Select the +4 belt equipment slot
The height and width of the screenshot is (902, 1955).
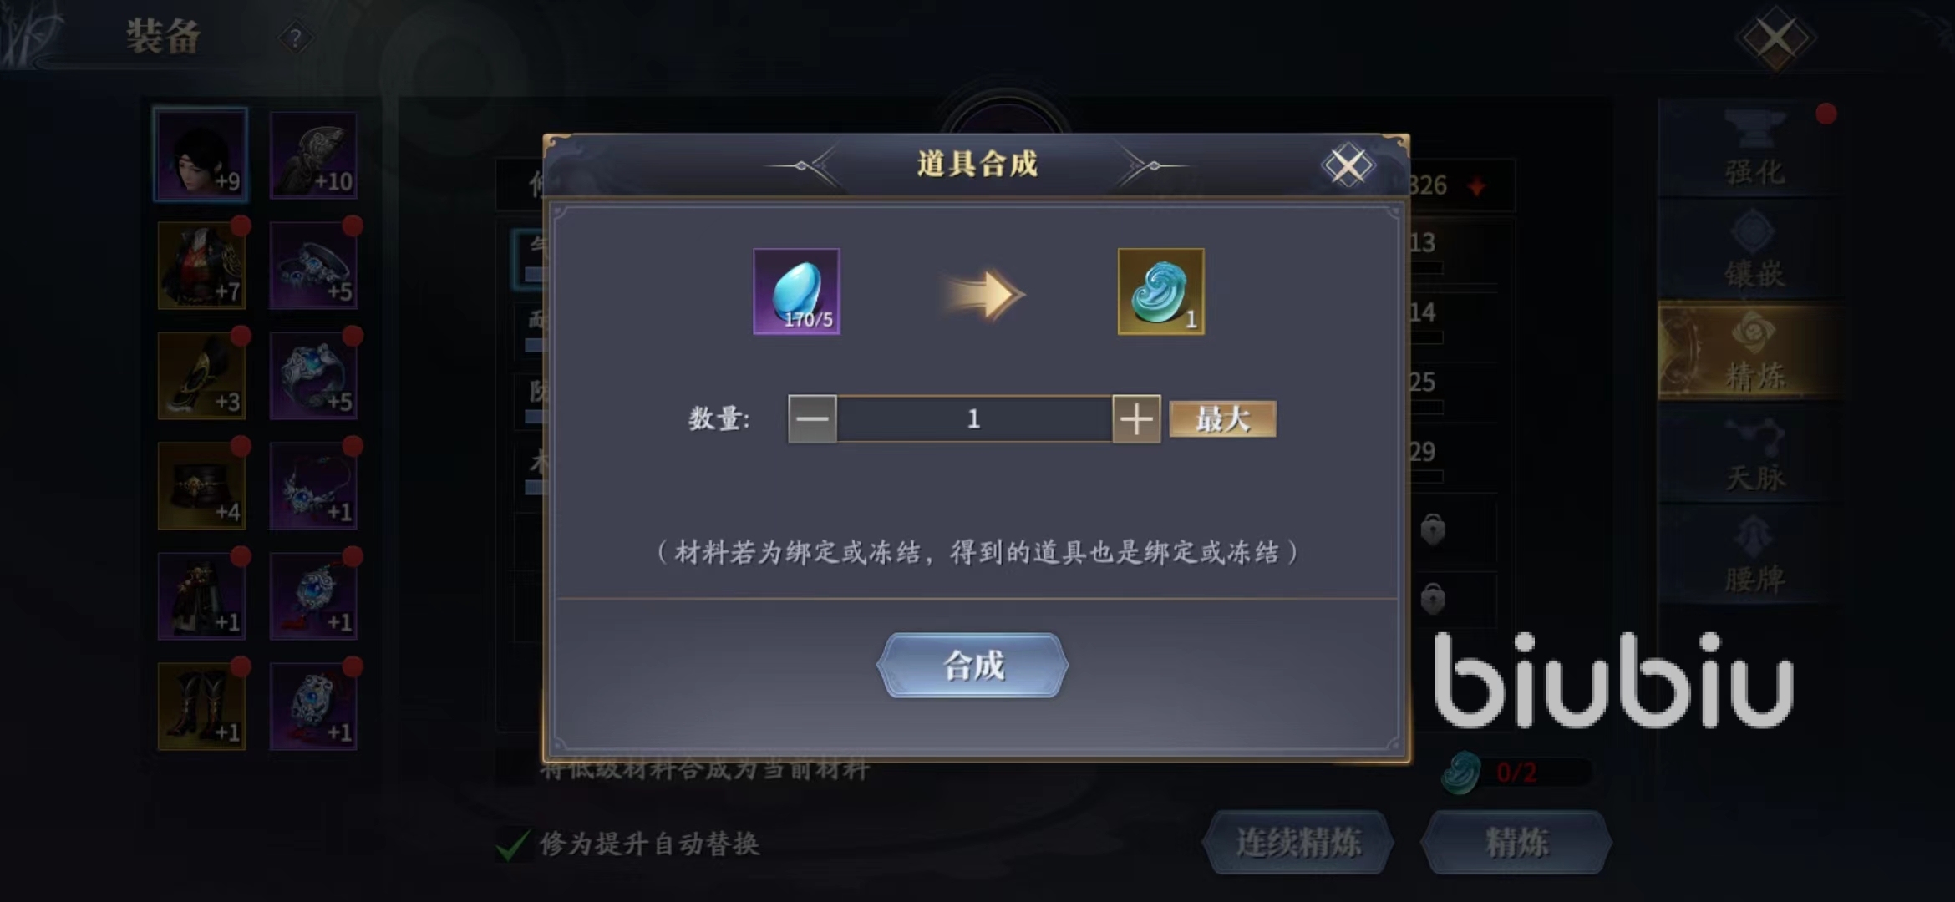(201, 486)
